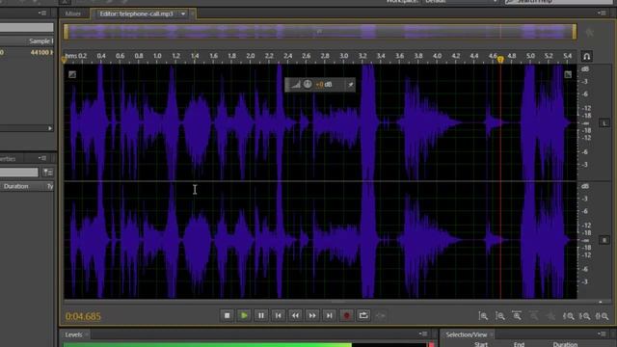The image size is (617, 347).
Task: Zoom in at out point
Action: 585,316
